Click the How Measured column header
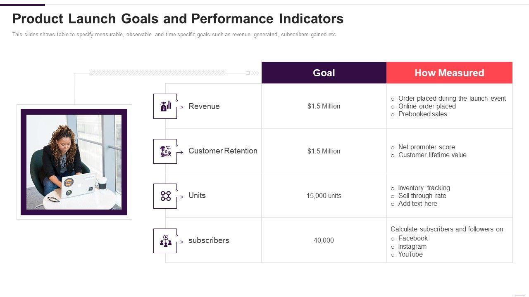 (x=449, y=73)
